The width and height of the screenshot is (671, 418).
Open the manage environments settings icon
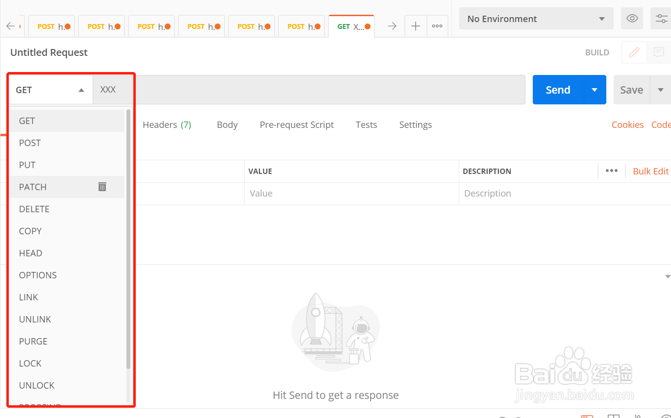[661, 19]
